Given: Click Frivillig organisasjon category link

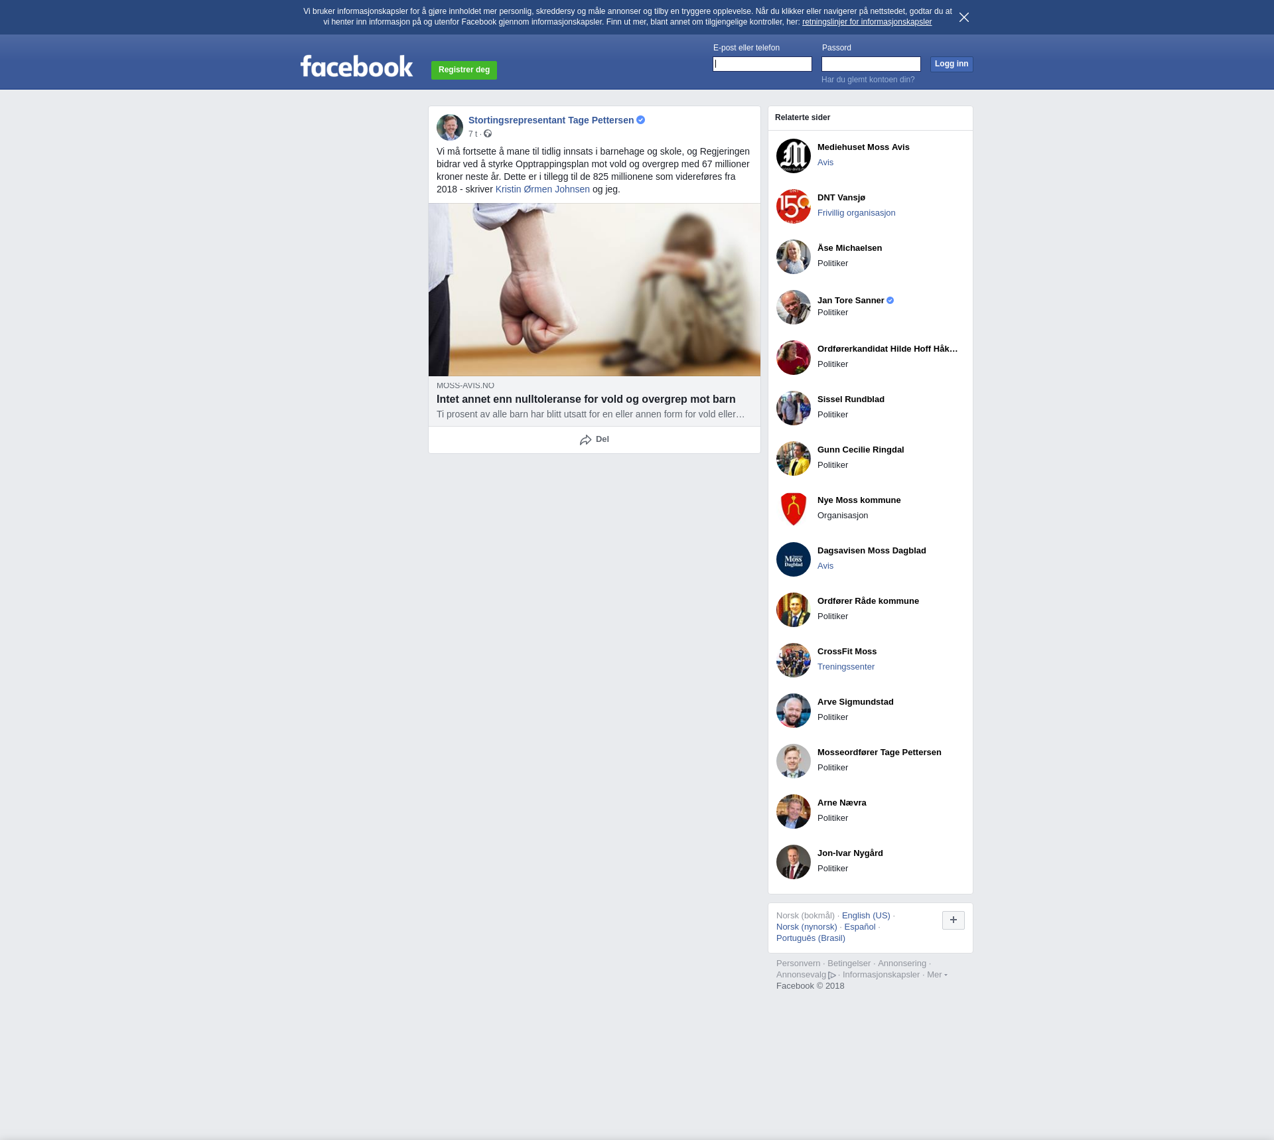Looking at the screenshot, I should tap(856, 213).
